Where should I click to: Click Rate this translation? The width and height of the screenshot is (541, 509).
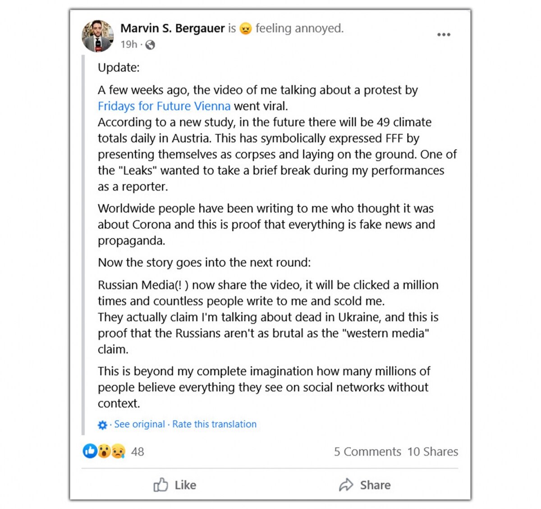214,424
